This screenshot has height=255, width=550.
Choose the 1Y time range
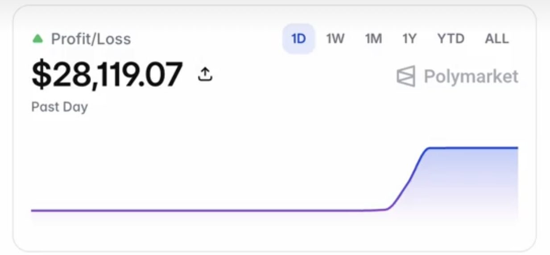[409, 39]
